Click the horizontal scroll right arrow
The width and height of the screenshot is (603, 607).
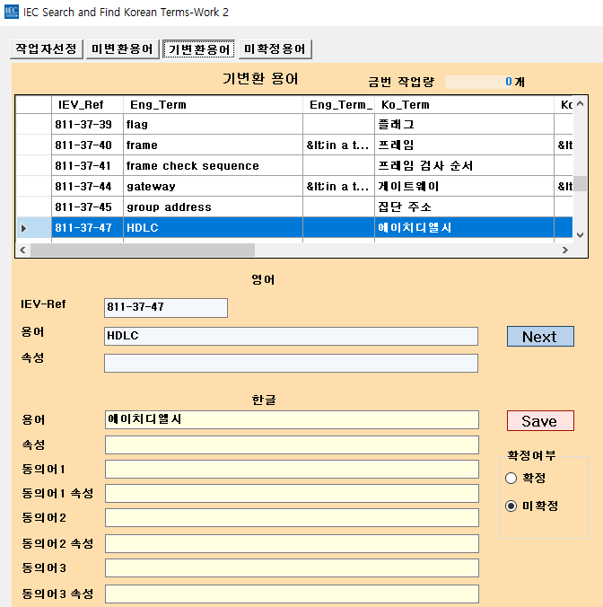[x=565, y=251]
